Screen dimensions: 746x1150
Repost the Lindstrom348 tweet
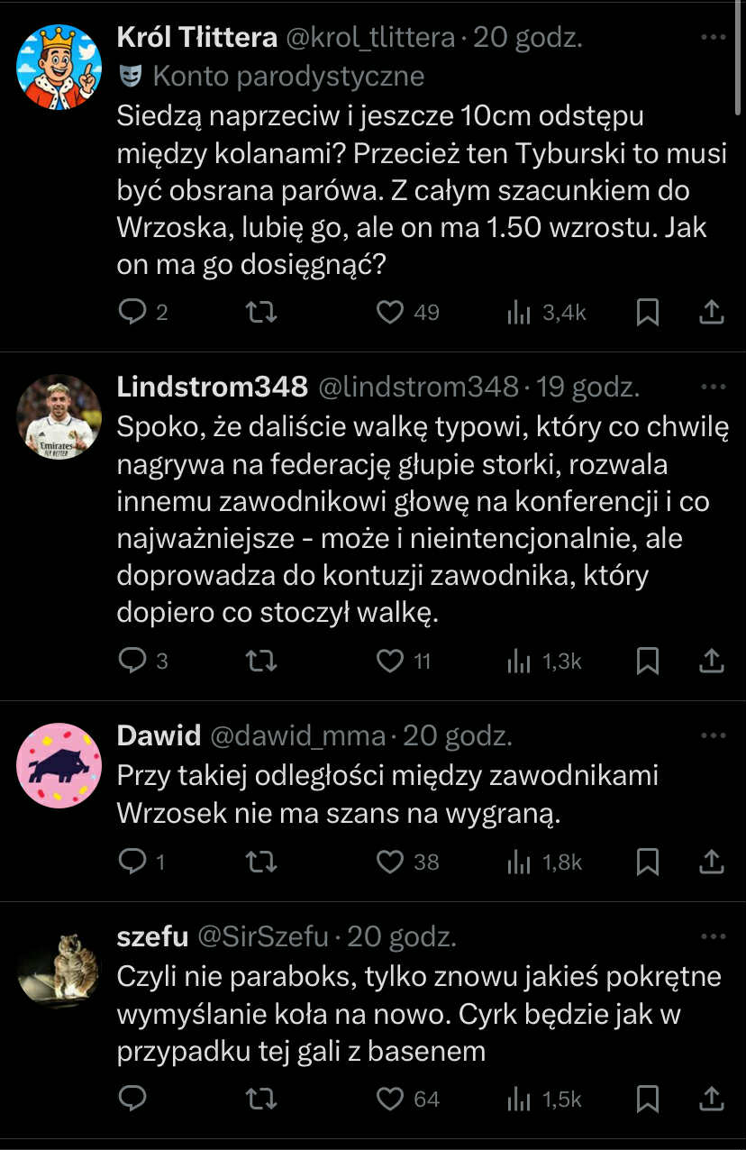261,662
